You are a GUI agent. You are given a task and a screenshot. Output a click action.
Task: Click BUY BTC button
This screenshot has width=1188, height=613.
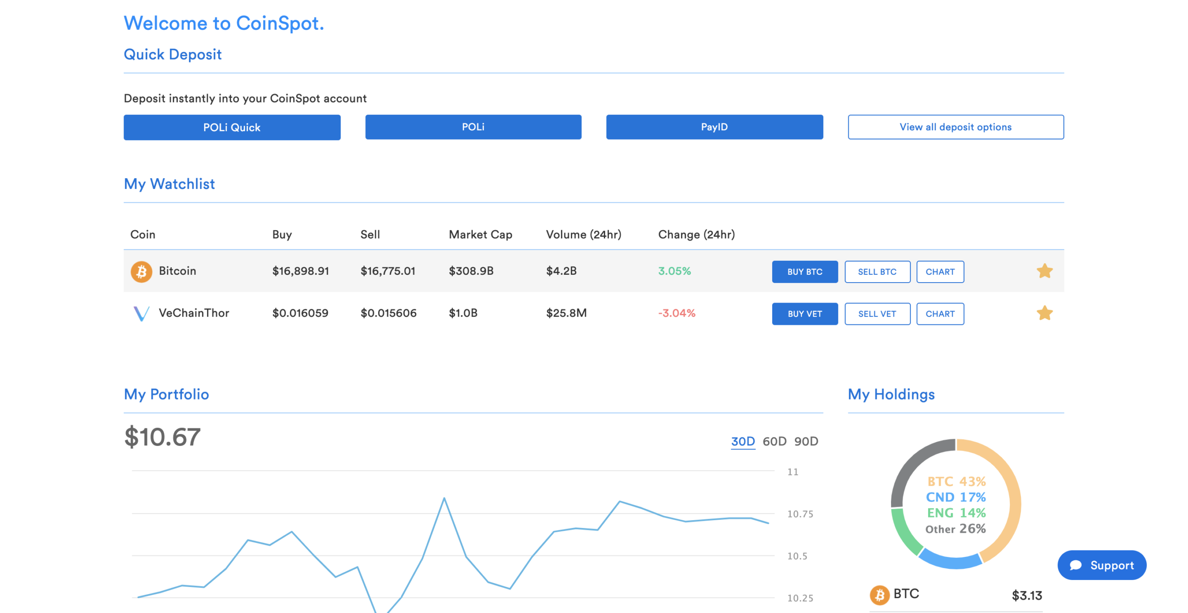click(x=804, y=271)
